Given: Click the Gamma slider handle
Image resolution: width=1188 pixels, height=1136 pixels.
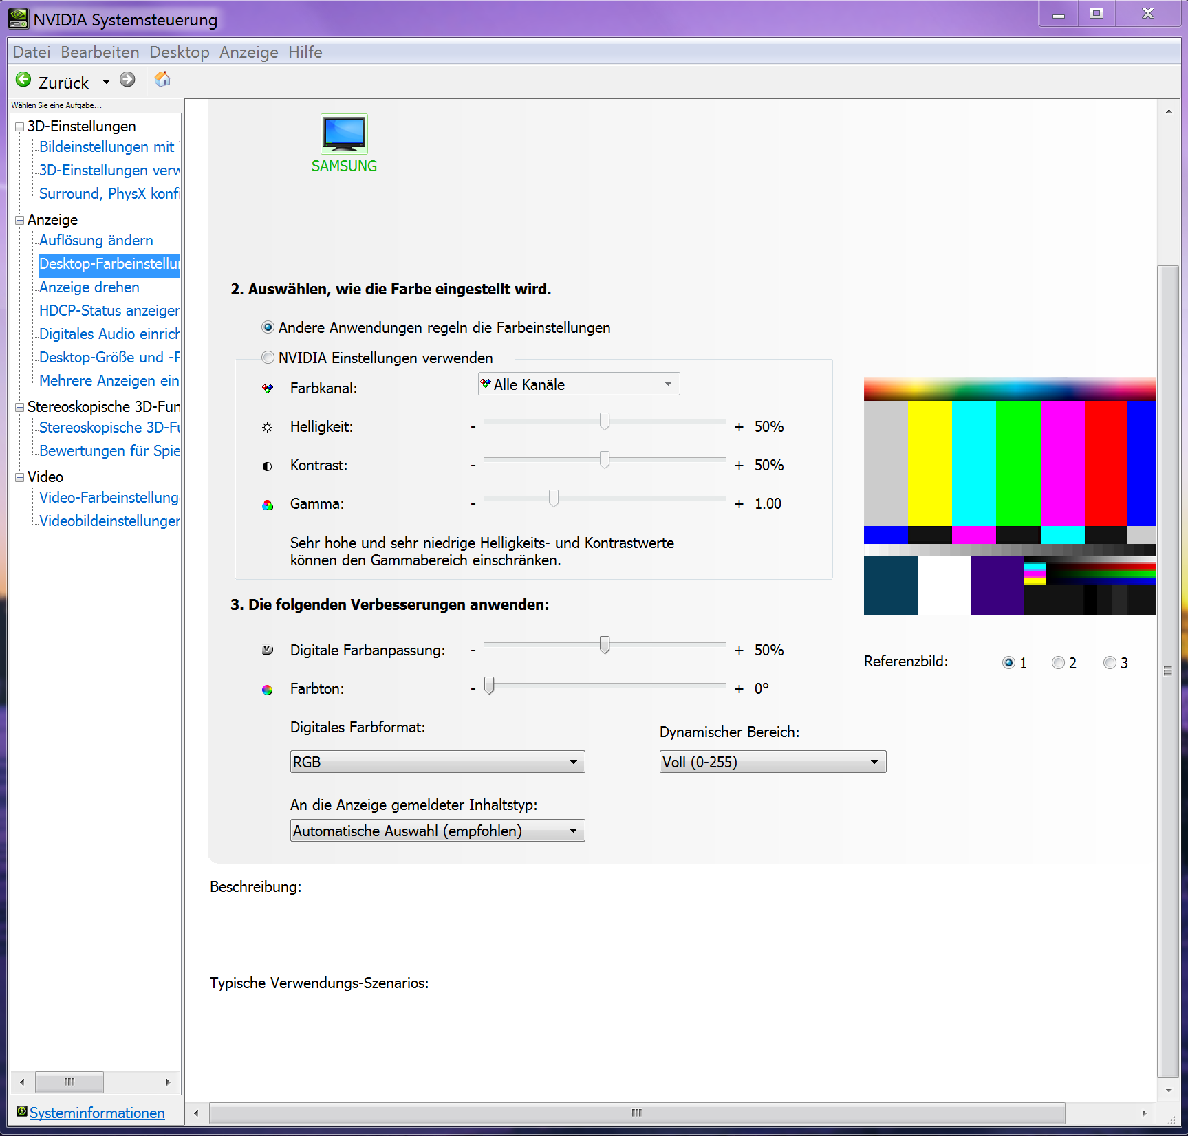Looking at the screenshot, I should coord(554,498).
